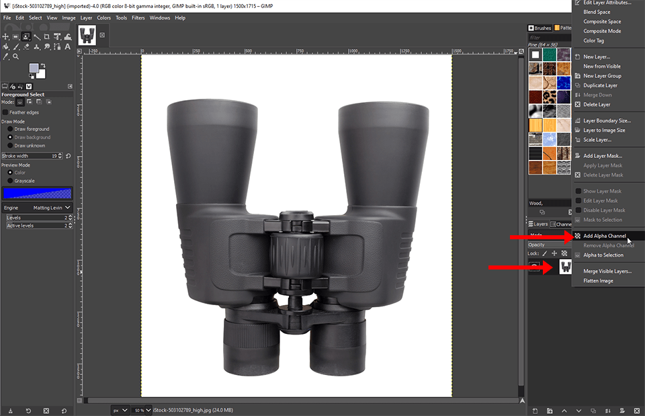Open the Filters menu
645x416 pixels.
pyautogui.click(x=138, y=17)
